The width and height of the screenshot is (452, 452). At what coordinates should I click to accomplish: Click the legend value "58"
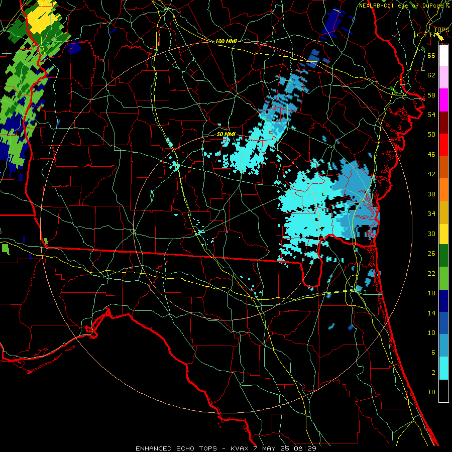tap(431, 95)
